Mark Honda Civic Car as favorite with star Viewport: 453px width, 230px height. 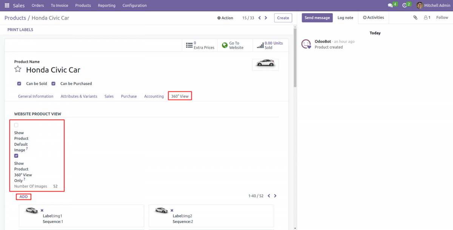[x=18, y=69]
